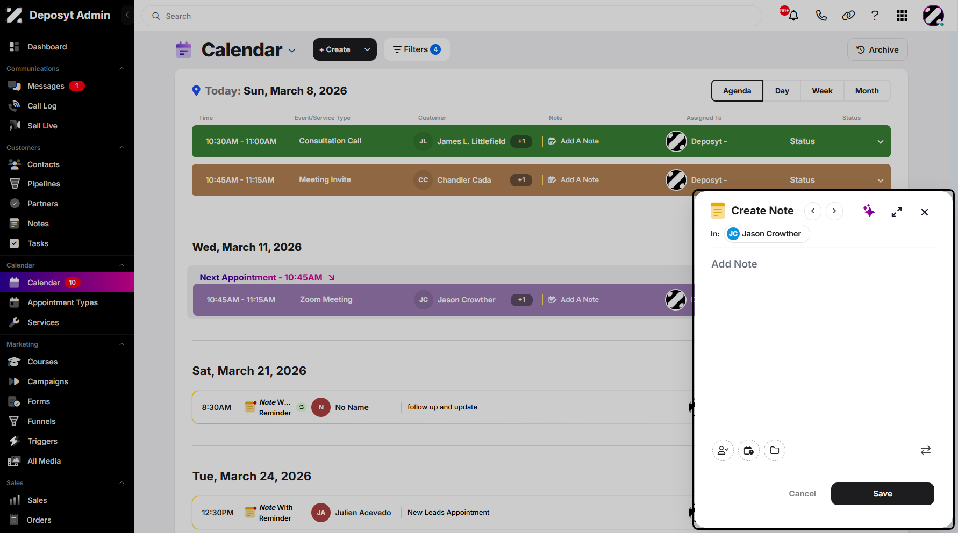The image size is (958, 533).
Task: Click the AI sparkle icon in Create Note
Action: (x=869, y=211)
